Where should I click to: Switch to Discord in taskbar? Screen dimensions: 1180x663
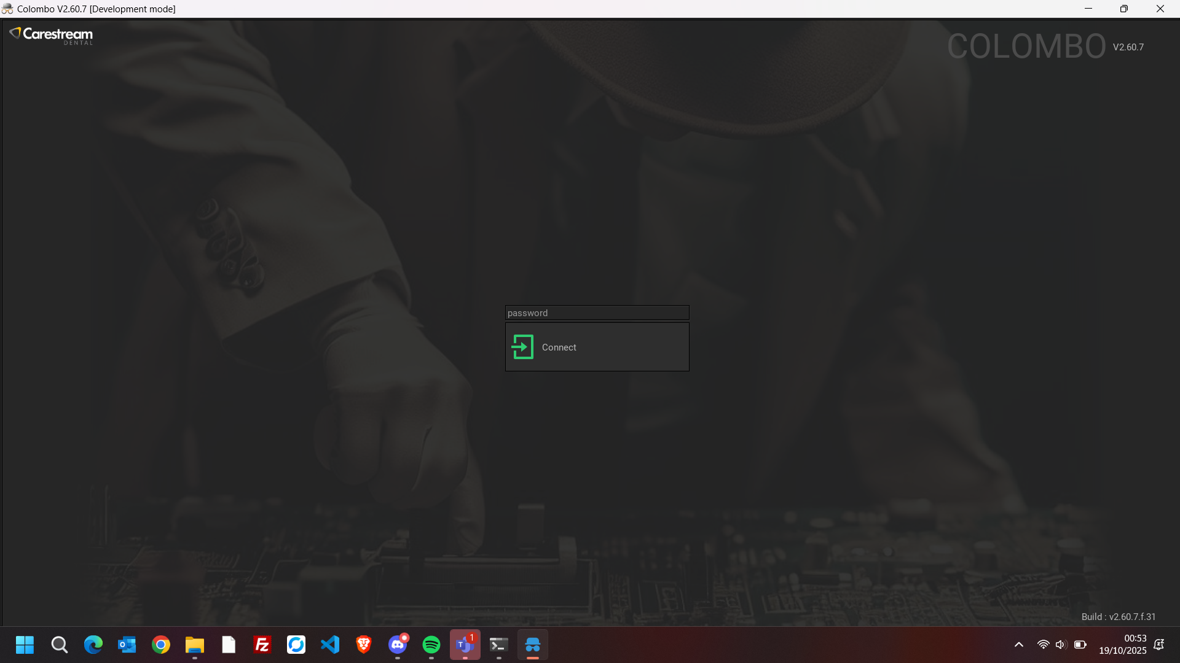398,645
